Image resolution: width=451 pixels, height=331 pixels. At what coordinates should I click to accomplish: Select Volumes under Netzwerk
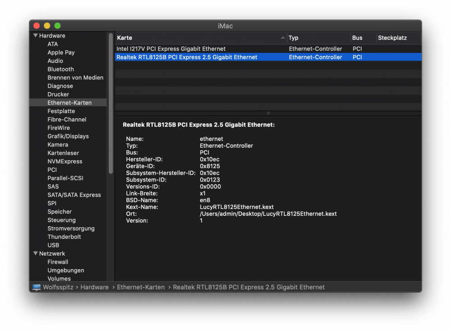(x=59, y=279)
